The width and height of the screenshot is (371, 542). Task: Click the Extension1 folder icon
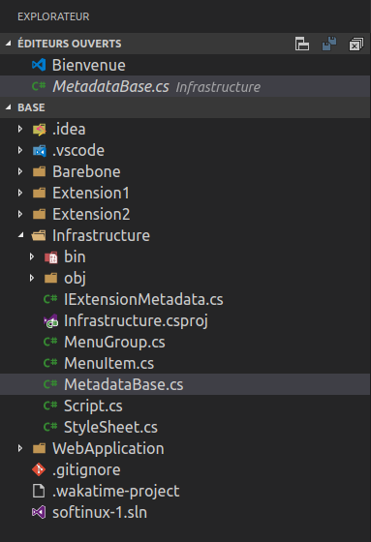pos(39,193)
